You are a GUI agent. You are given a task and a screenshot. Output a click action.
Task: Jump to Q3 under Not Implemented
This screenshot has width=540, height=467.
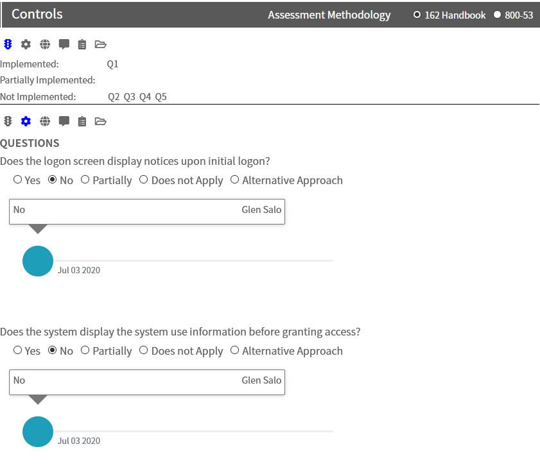[130, 97]
